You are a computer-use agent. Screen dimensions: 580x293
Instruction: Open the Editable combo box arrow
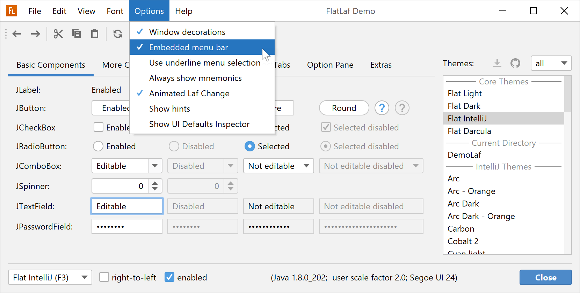coord(155,166)
